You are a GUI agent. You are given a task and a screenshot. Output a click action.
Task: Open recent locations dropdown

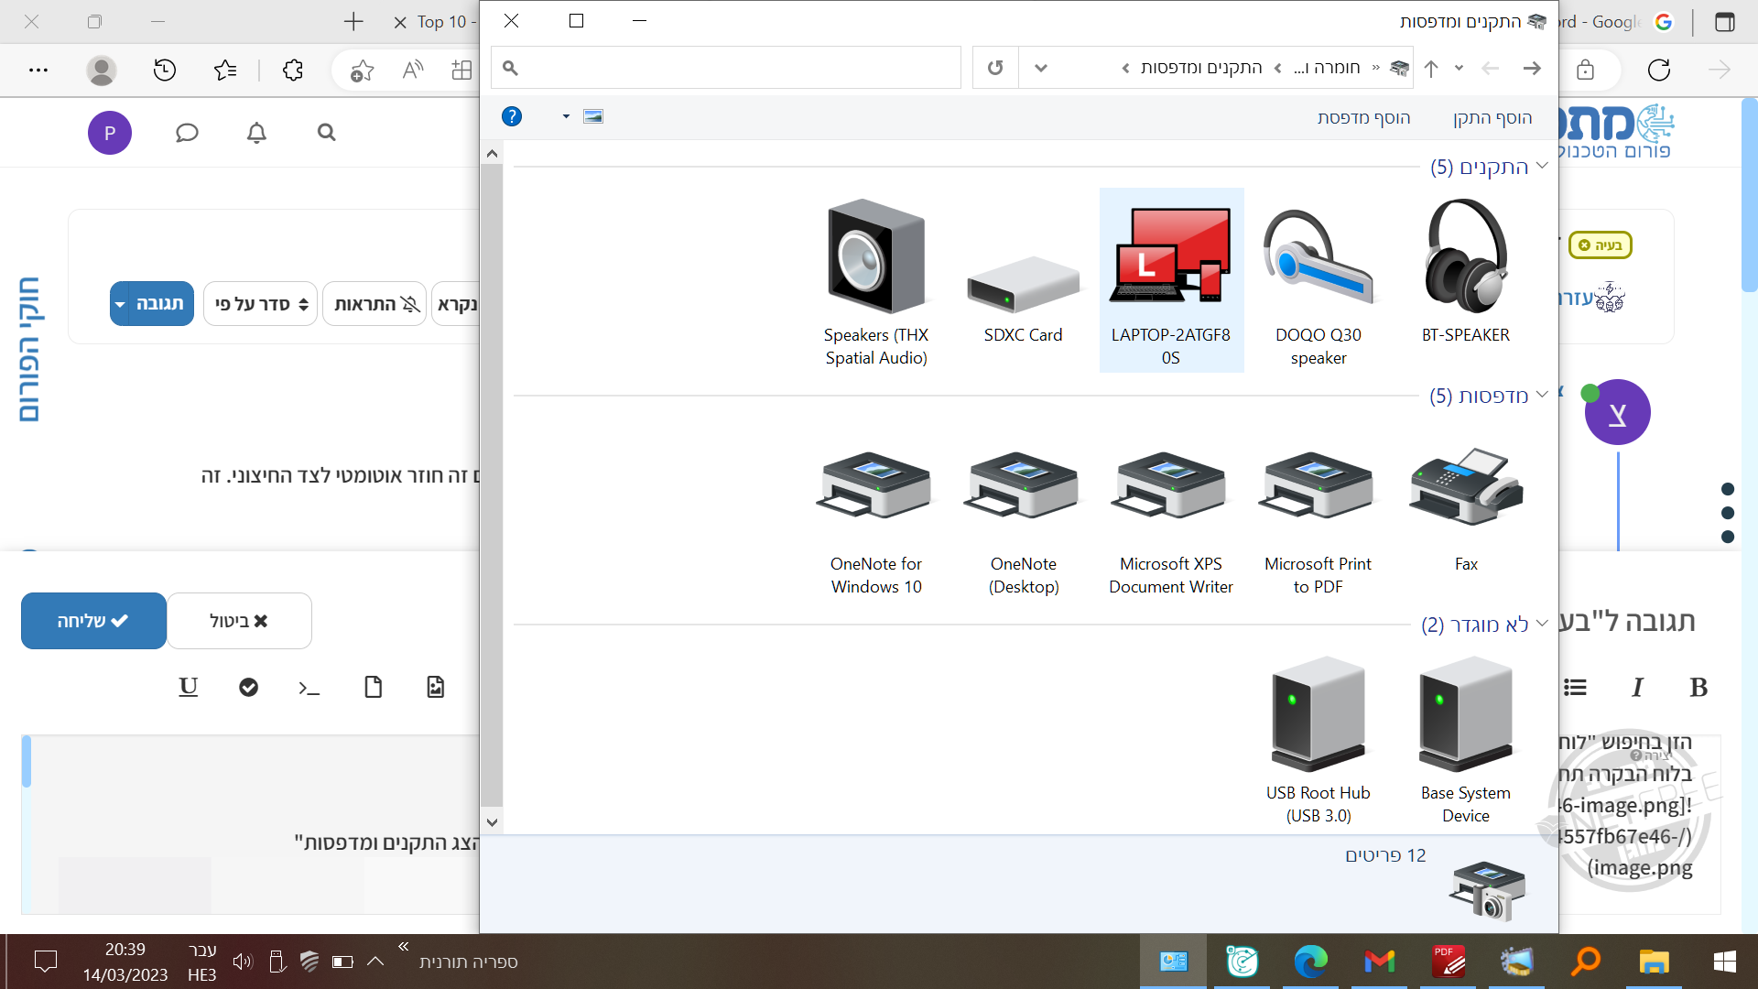coord(1460,68)
